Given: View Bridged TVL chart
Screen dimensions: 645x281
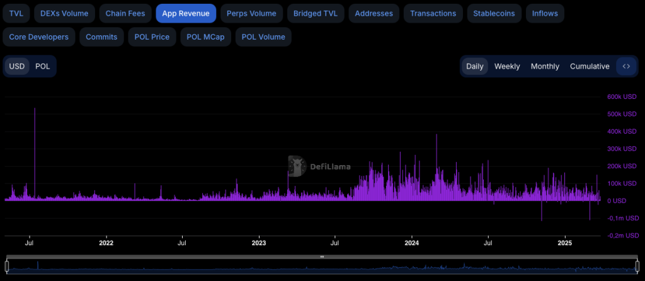Looking at the screenshot, I should click(x=316, y=13).
